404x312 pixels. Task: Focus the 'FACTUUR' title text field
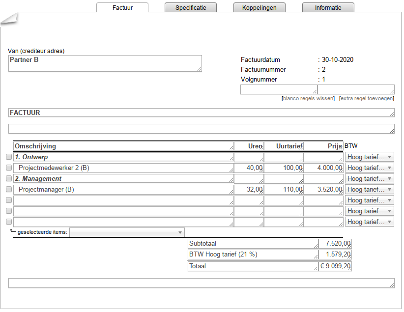click(201, 113)
